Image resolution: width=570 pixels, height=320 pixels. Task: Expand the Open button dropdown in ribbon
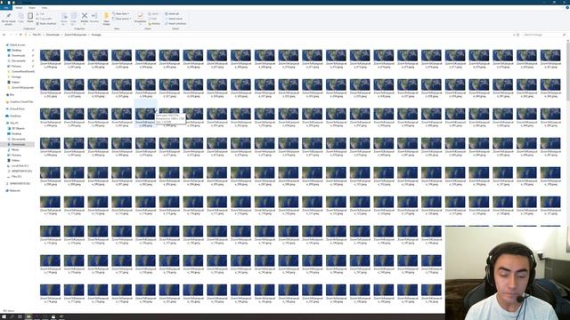(x=154, y=14)
